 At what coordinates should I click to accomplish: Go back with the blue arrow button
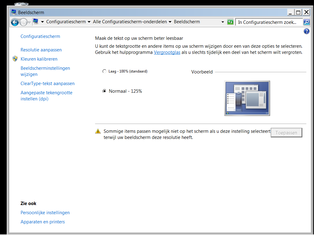(15, 22)
